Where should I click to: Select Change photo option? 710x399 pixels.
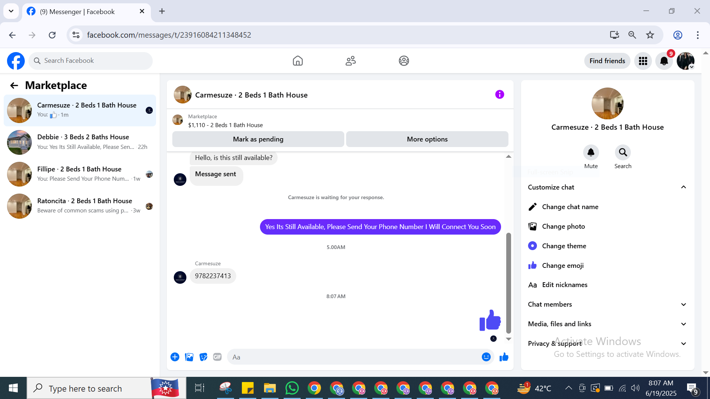(608, 226)
